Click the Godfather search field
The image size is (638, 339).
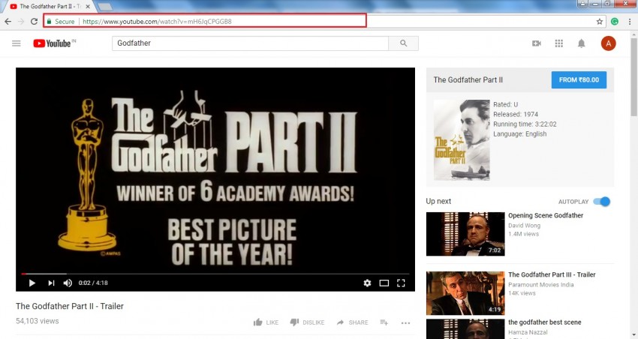[x=250, y=43]
